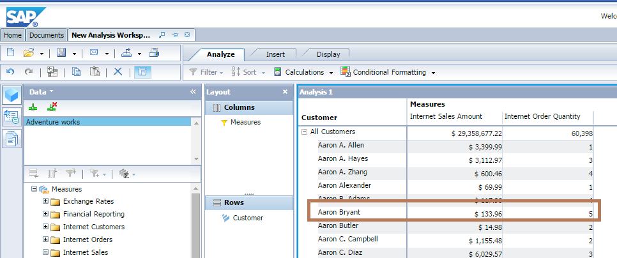Viewport: 617px width, 258px height.
Task: Click the Undo arrow icon
Action: [11, 72]
